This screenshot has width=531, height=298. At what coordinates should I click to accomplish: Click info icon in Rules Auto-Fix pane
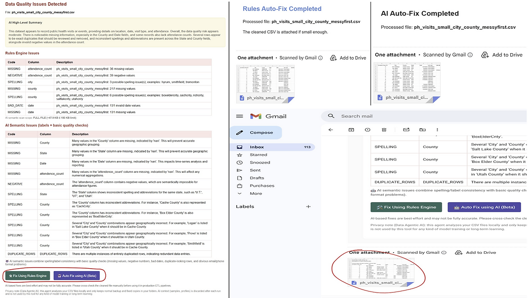[321, 58]
